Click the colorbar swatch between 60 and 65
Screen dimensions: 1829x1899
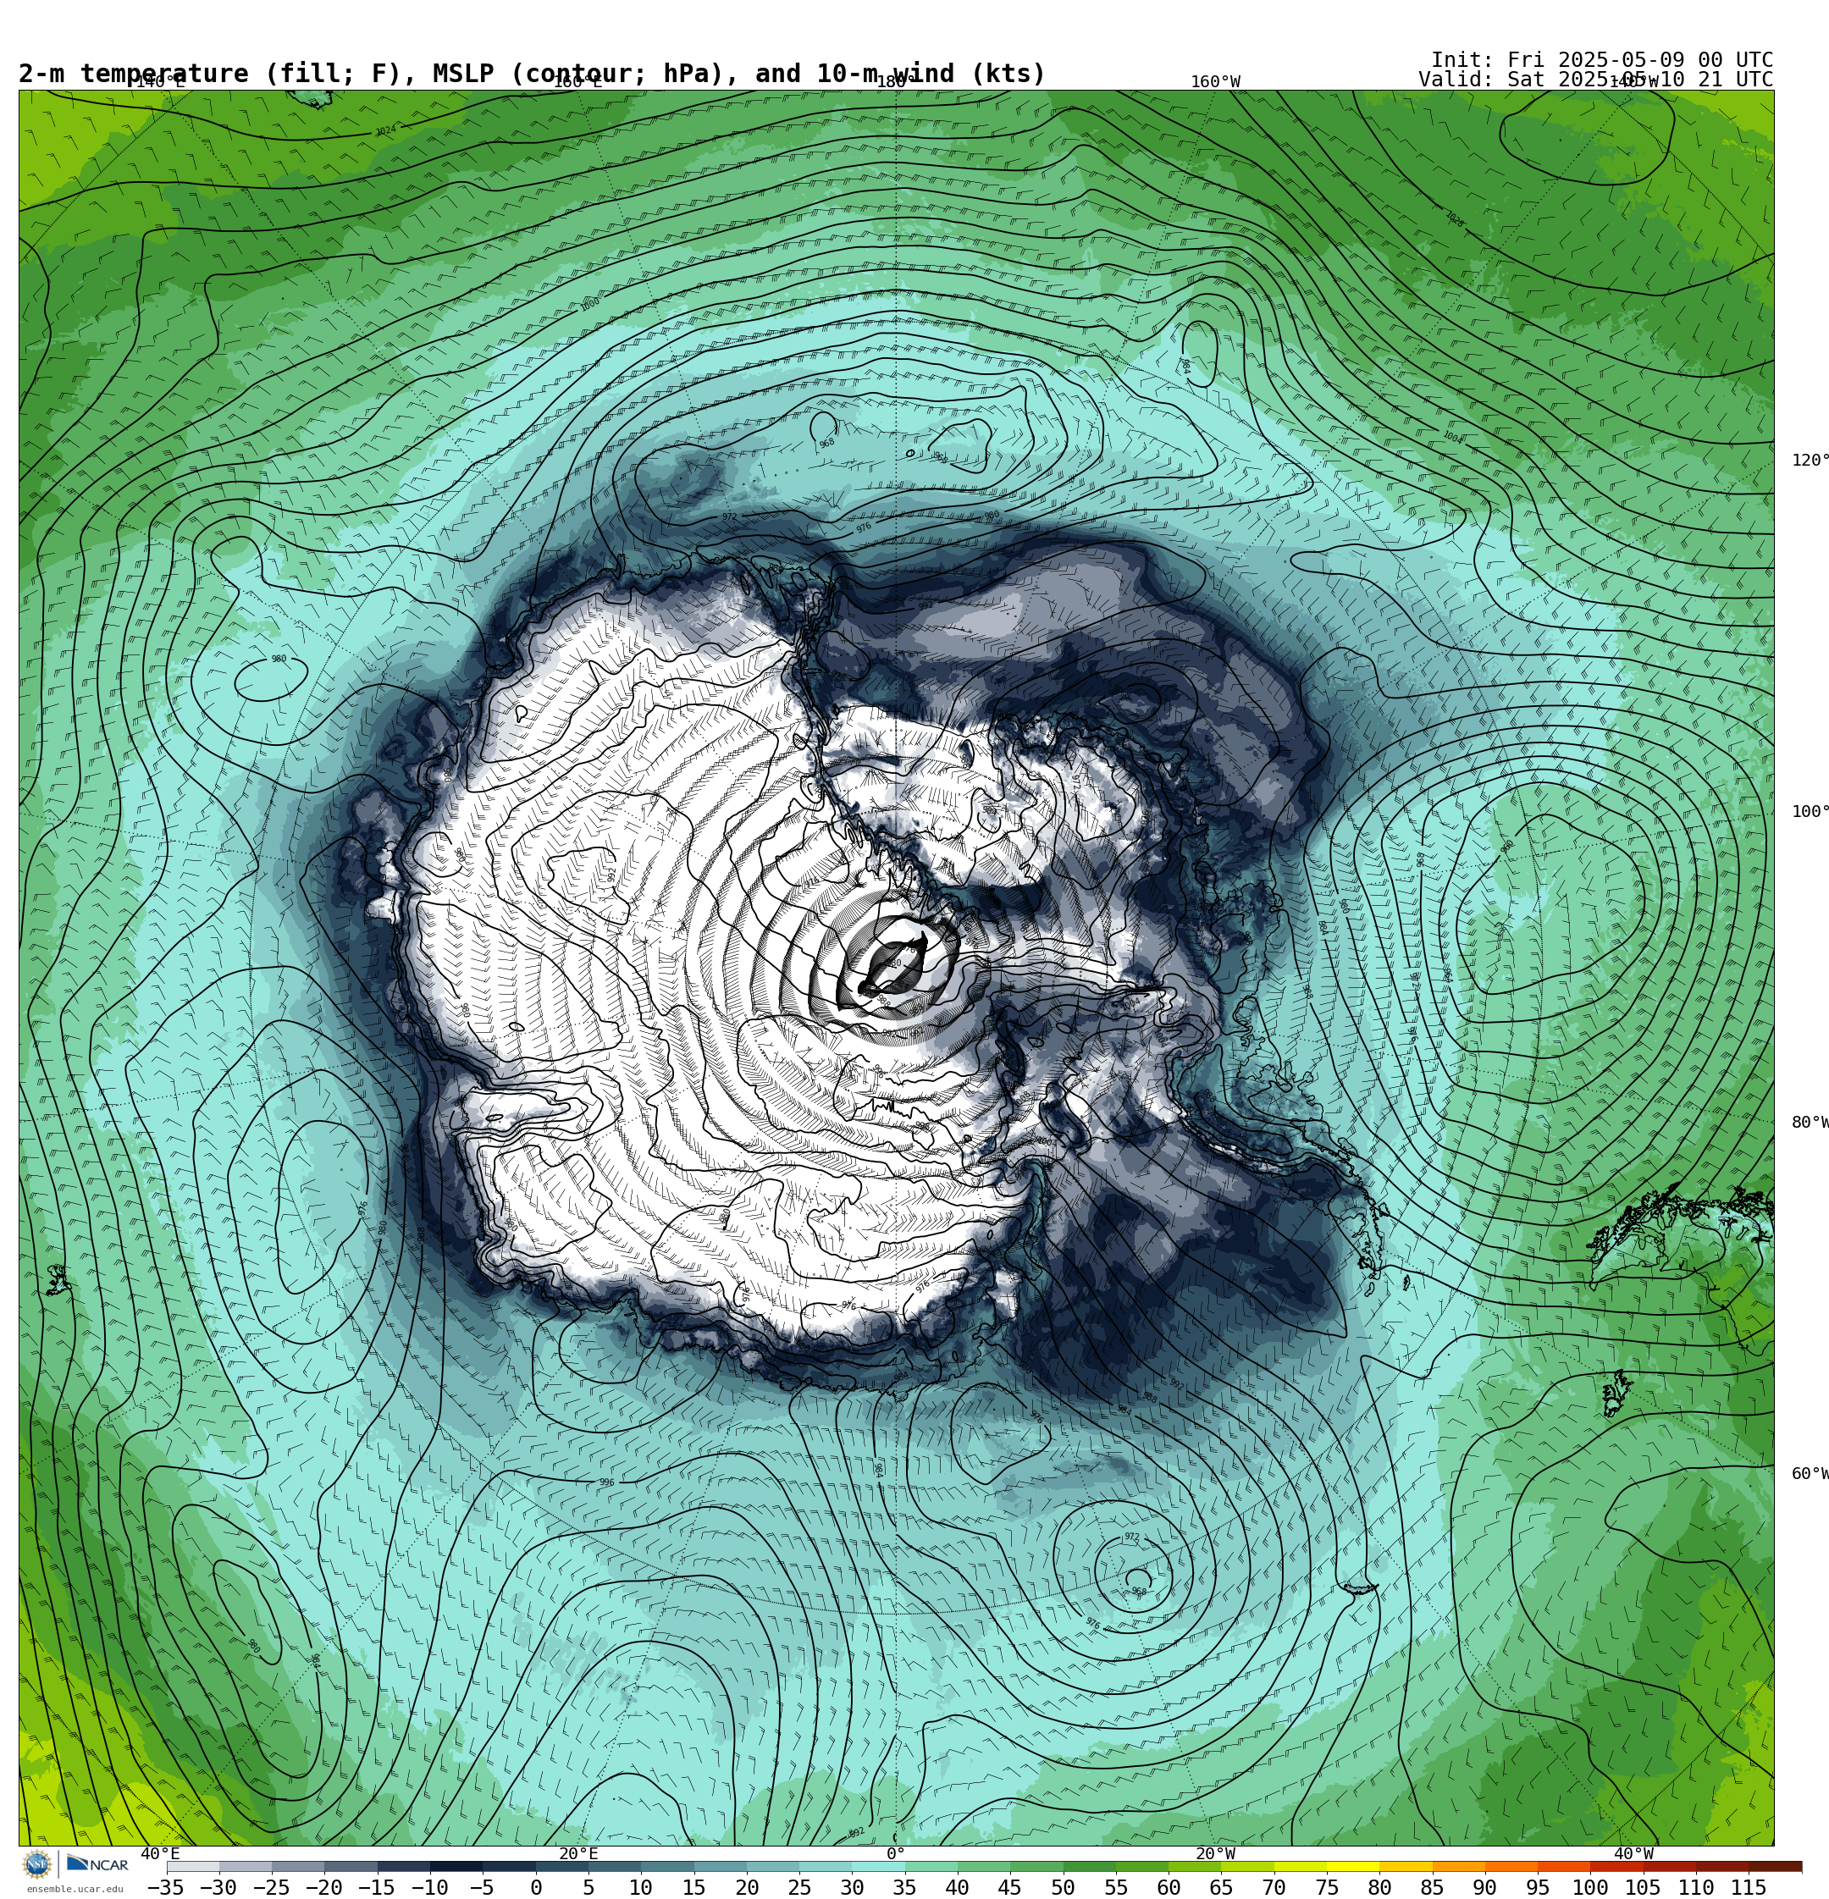coord(1195,1866)
